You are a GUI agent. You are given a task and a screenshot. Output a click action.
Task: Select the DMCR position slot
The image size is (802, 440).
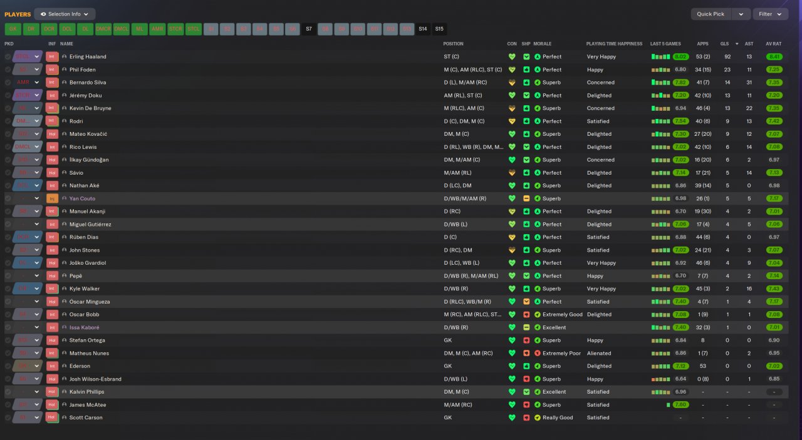click(x=103, y=29)
